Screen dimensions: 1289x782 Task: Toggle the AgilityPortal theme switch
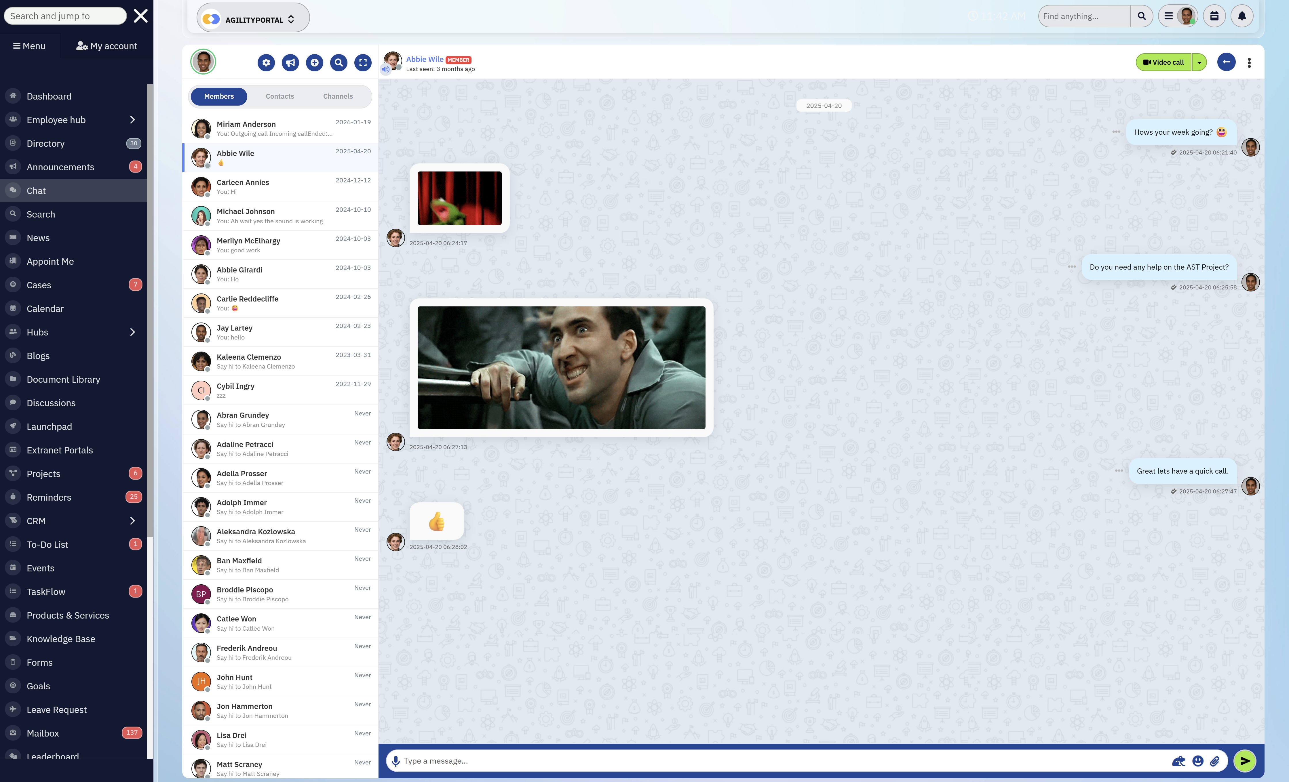(211, 18)
